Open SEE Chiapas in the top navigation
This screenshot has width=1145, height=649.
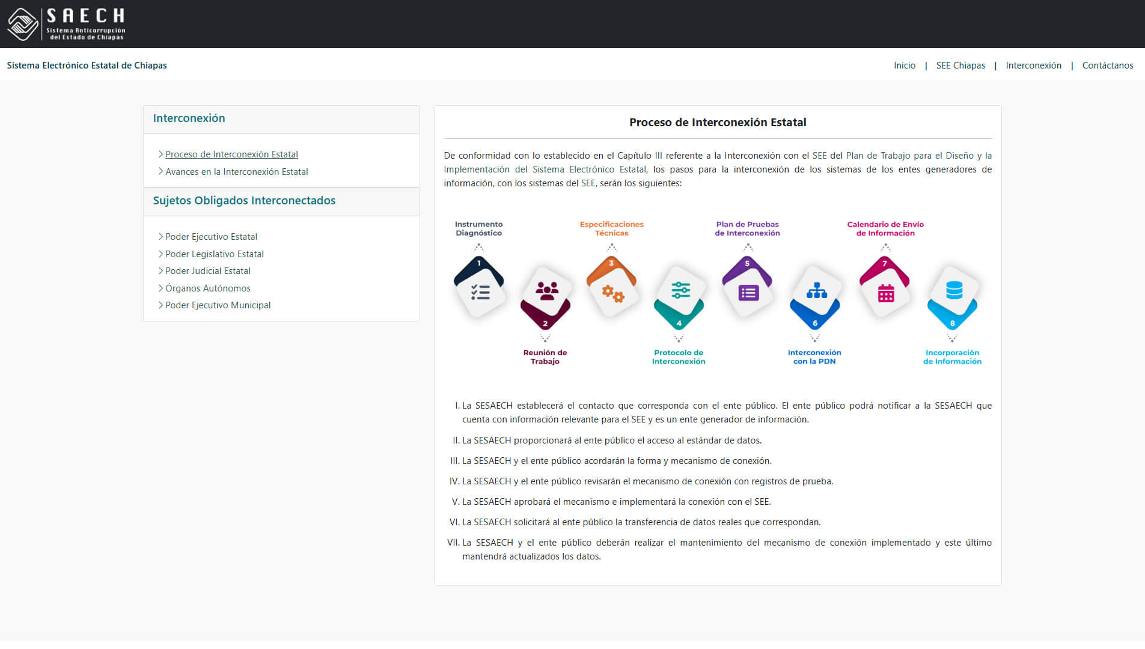(960, 66)
